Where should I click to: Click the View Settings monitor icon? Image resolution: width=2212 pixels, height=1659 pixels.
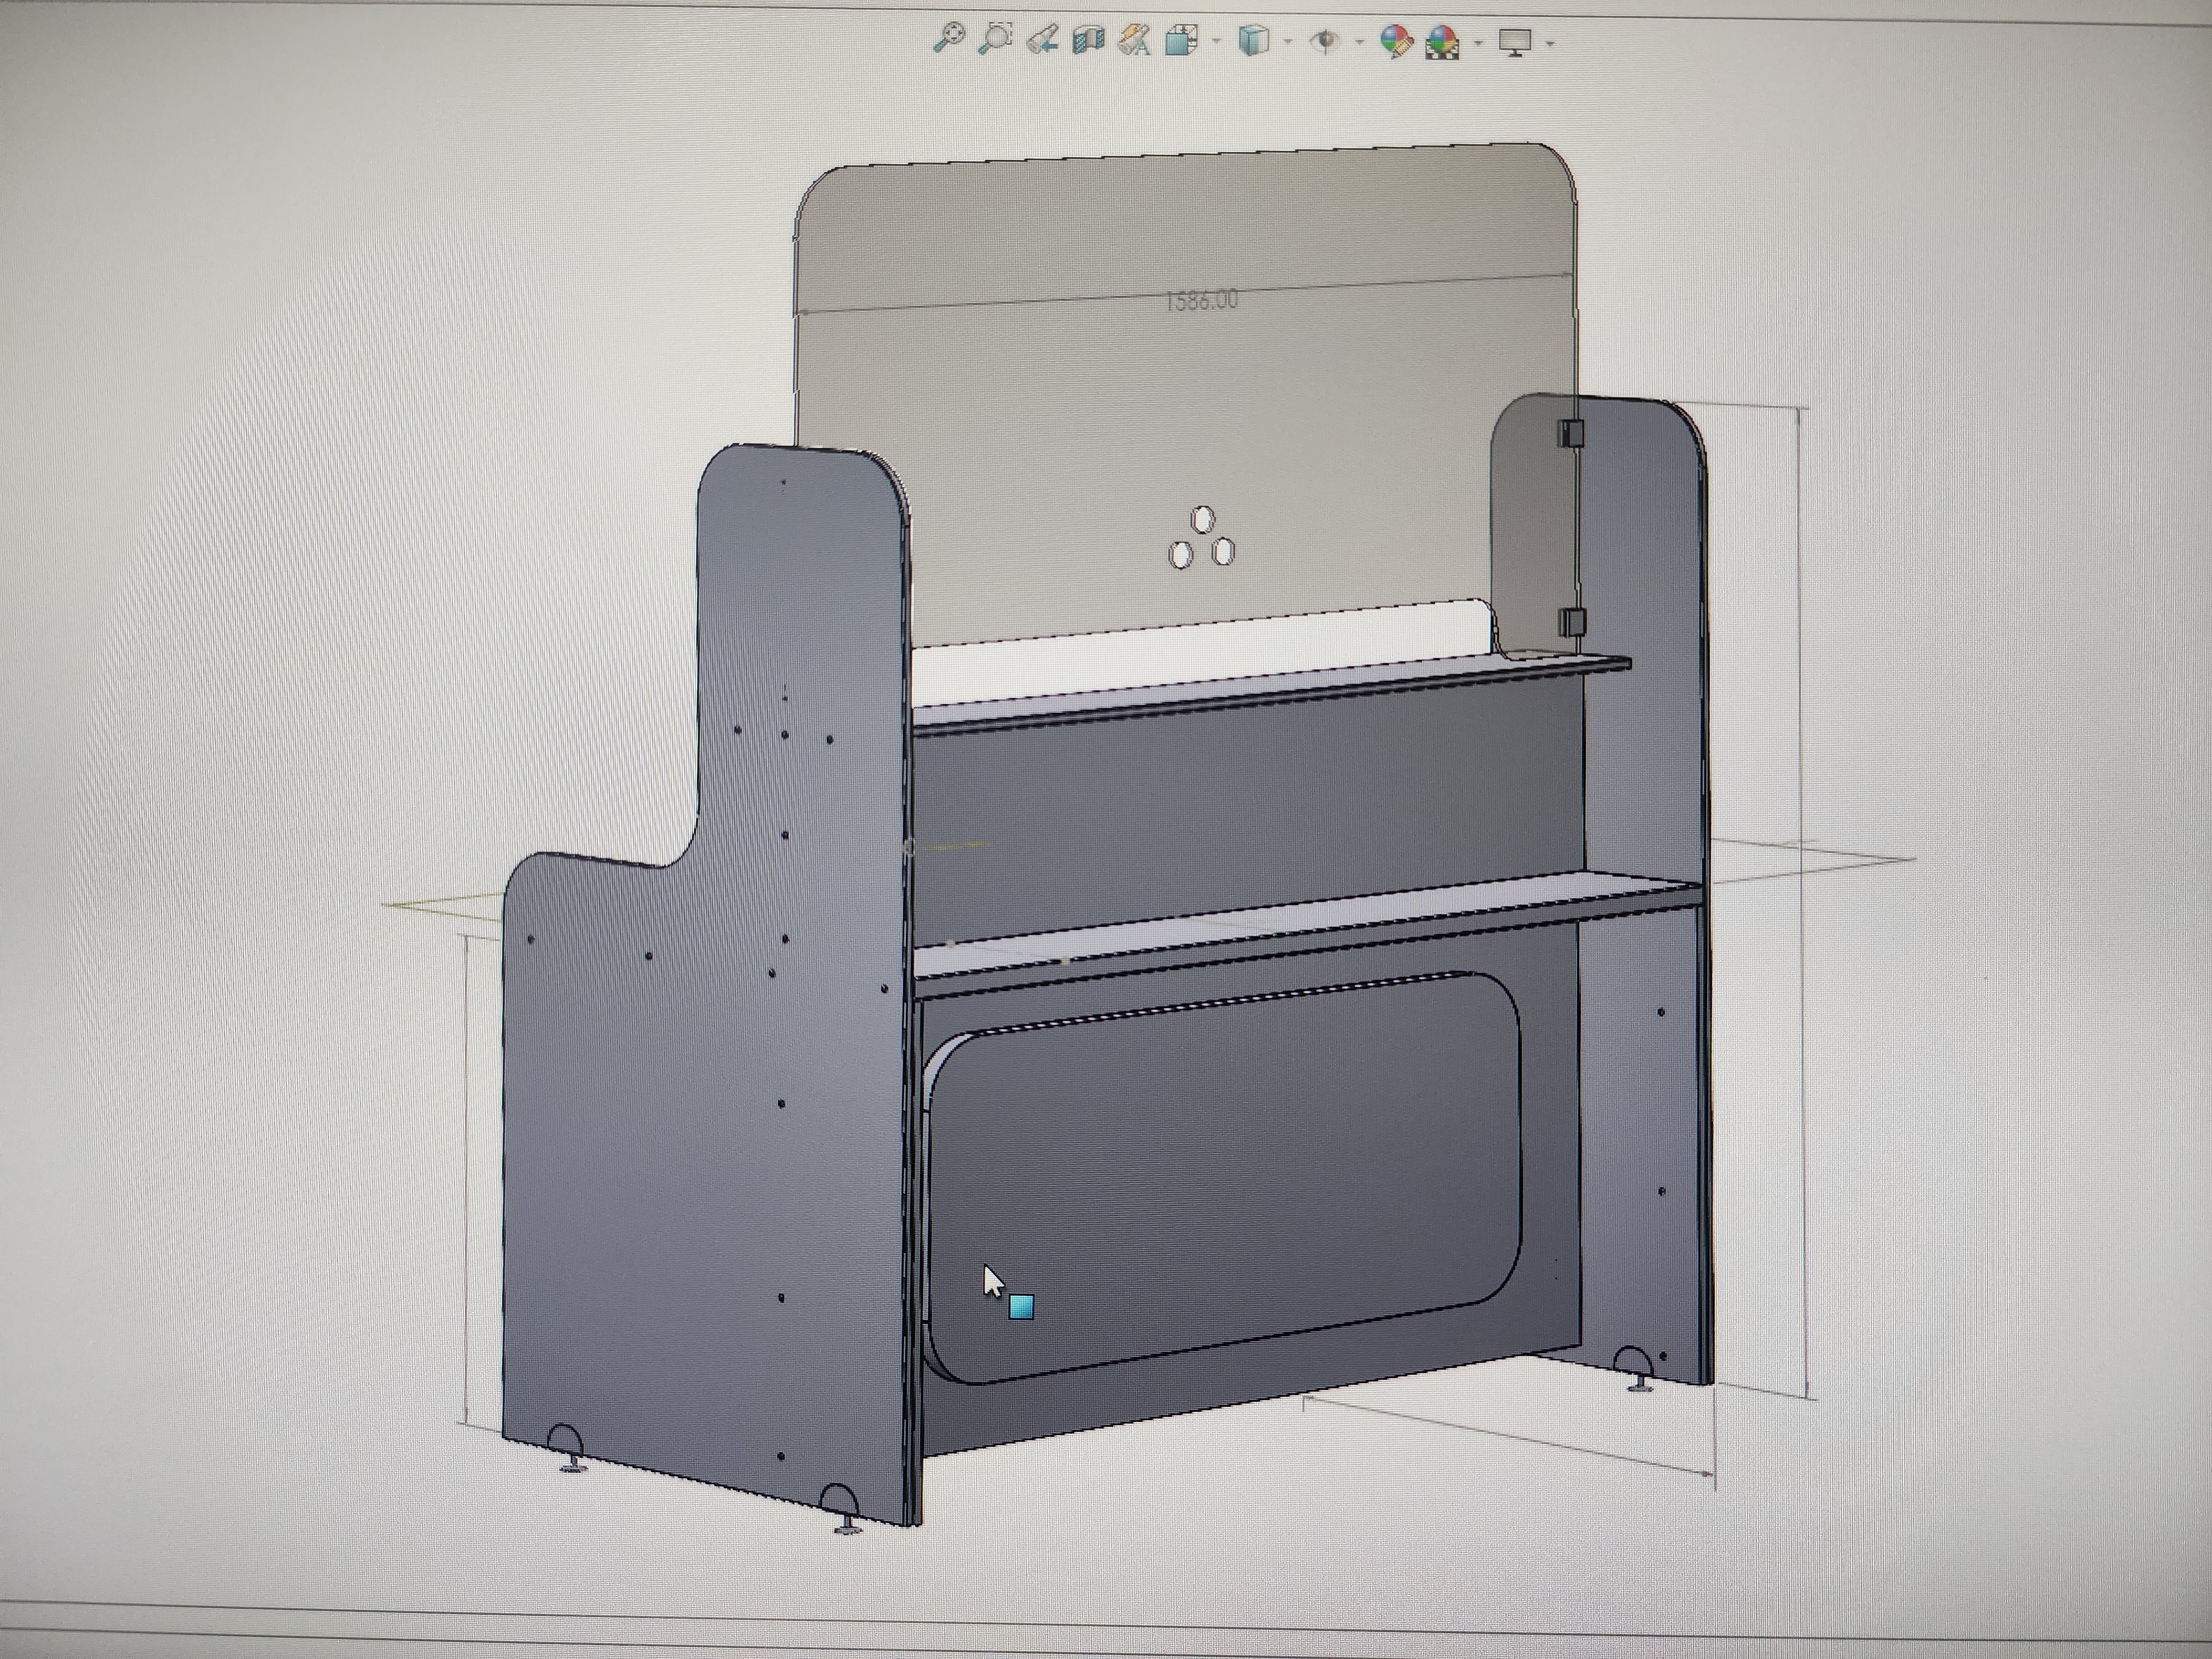[x=1516, y=43]
